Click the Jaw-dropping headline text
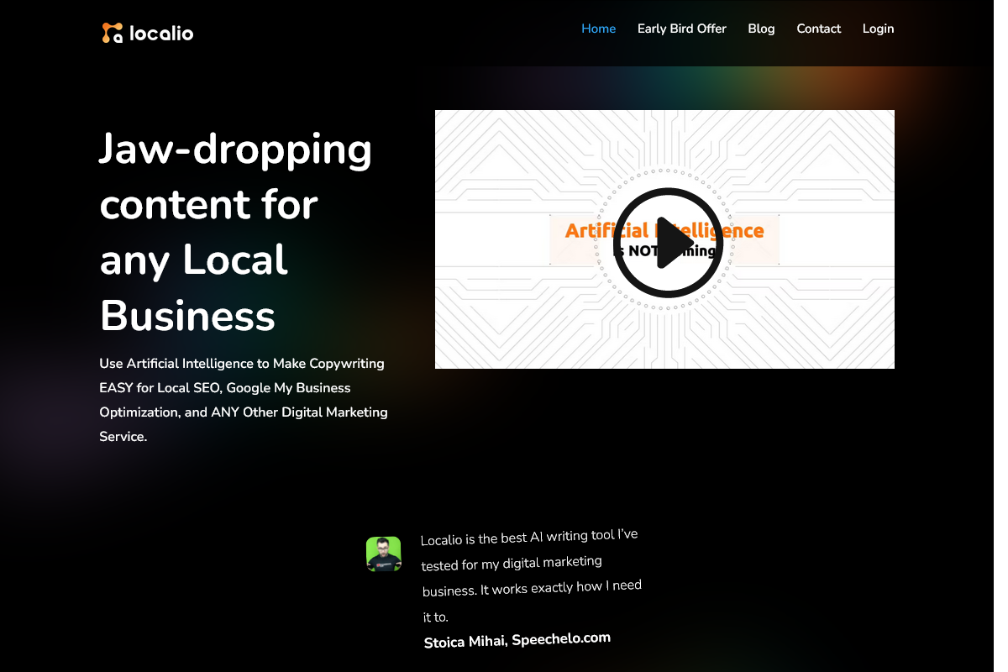 coord(235,150)
